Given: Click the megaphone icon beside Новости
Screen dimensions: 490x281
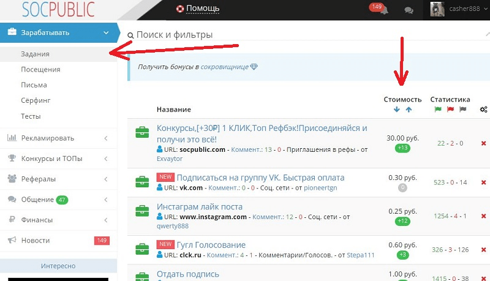Looking at the screenshot, I should click(12, 240).
